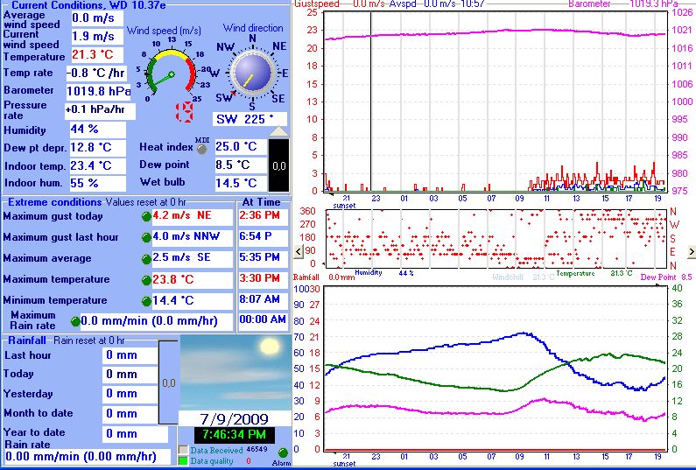This screenshot has height=470, width=696.
Task: Click the red digital wind speed readout
Action: click(184, 112)
